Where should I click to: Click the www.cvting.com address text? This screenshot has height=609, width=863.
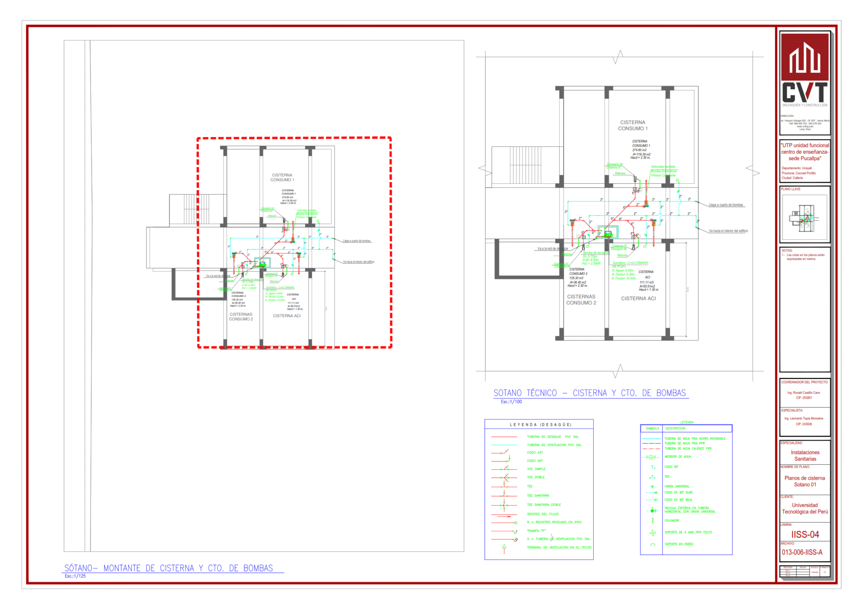click(805, 126)
